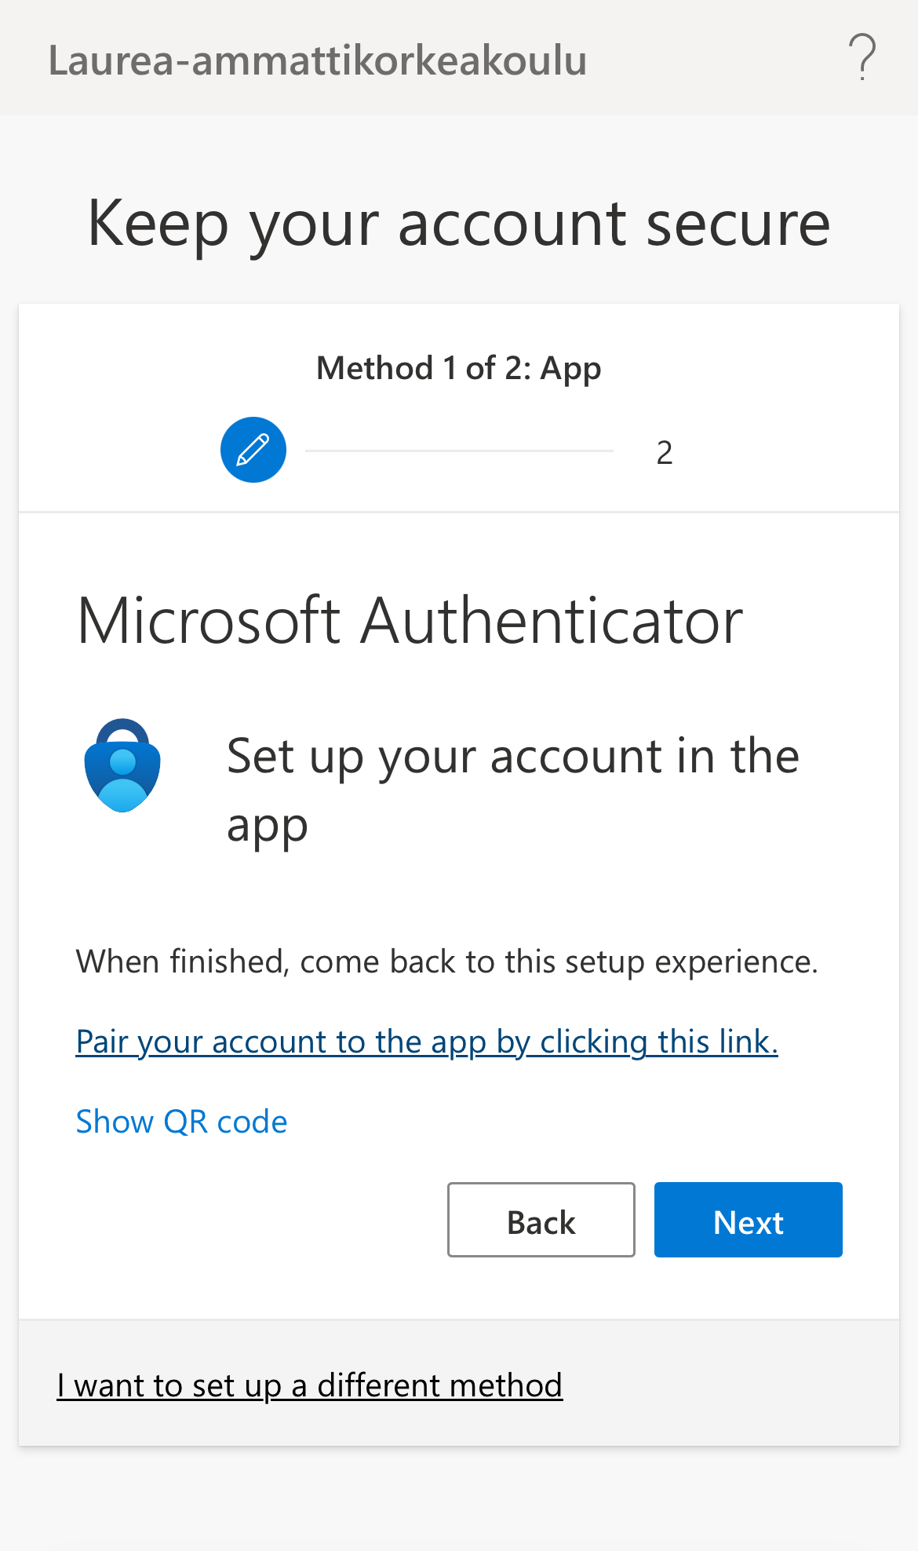The height and width of the screenshot is (1551, 918).
Task: Click the Microsoft Authenticator heading text
Action: (x=410, y=621)
